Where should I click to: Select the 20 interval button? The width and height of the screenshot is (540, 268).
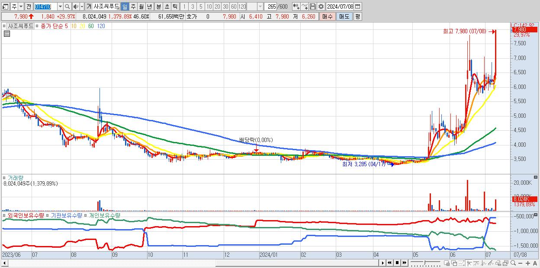[x=217, y=6]
